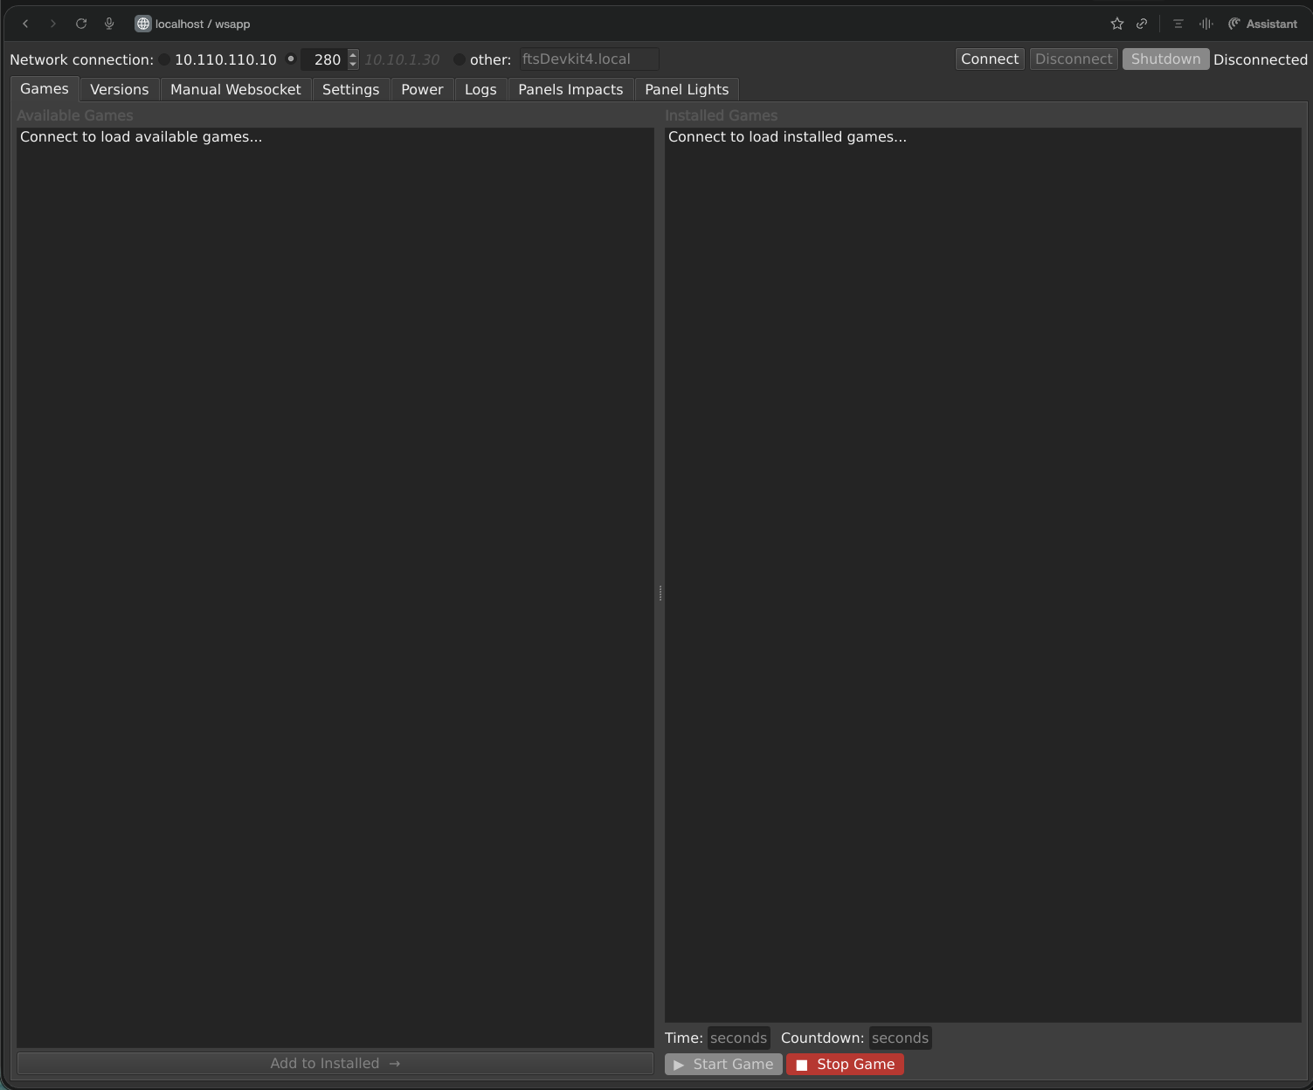This screenshot has width=1313, height=1090.
Task: Bookmark page with the star icon
Action: pos(1116,24)
